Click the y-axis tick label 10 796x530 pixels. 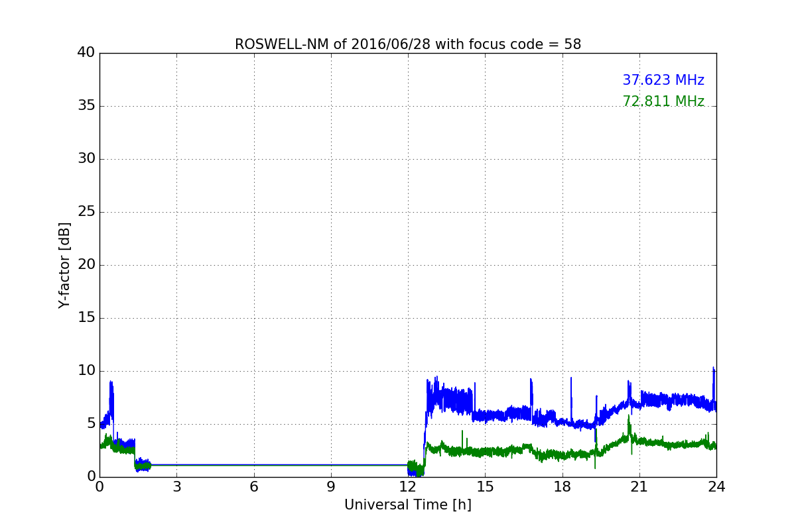pyautogui.click(x=86, y=371)
